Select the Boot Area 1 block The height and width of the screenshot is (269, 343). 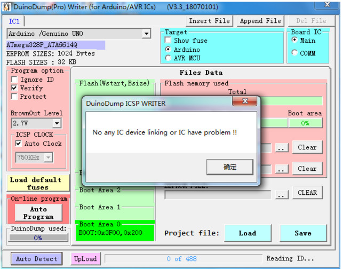click(x=115, y=212)
